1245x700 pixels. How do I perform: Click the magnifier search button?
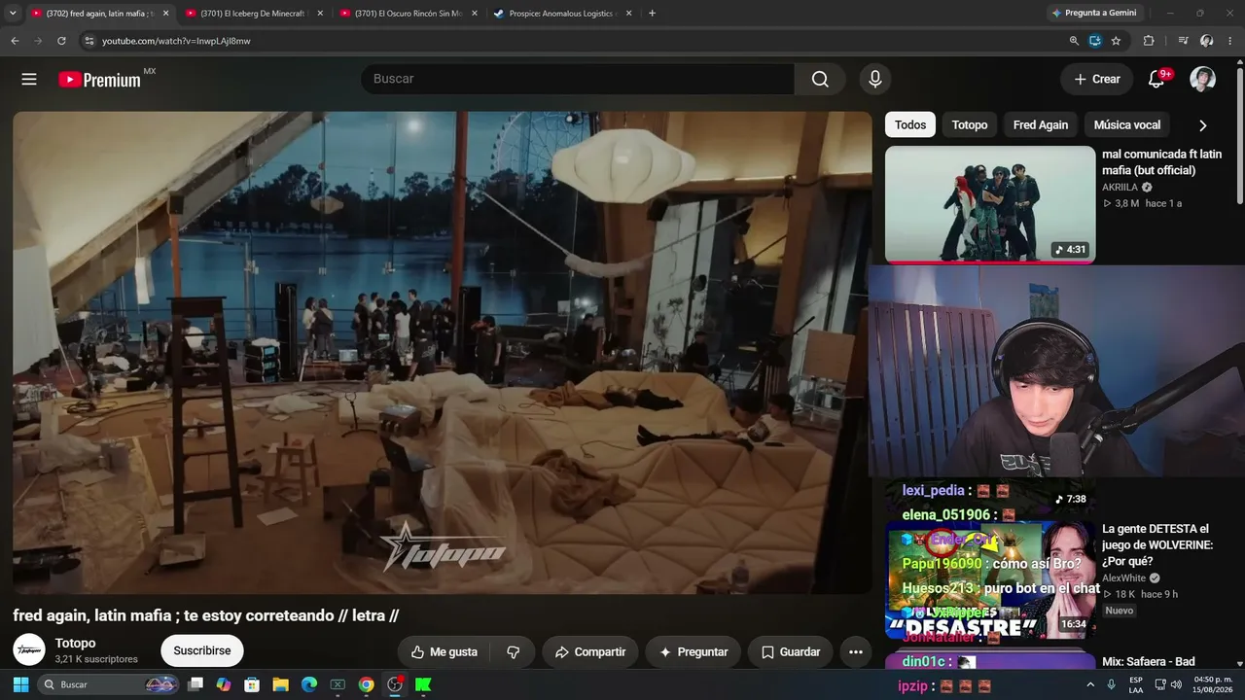[x=820, y=80]
